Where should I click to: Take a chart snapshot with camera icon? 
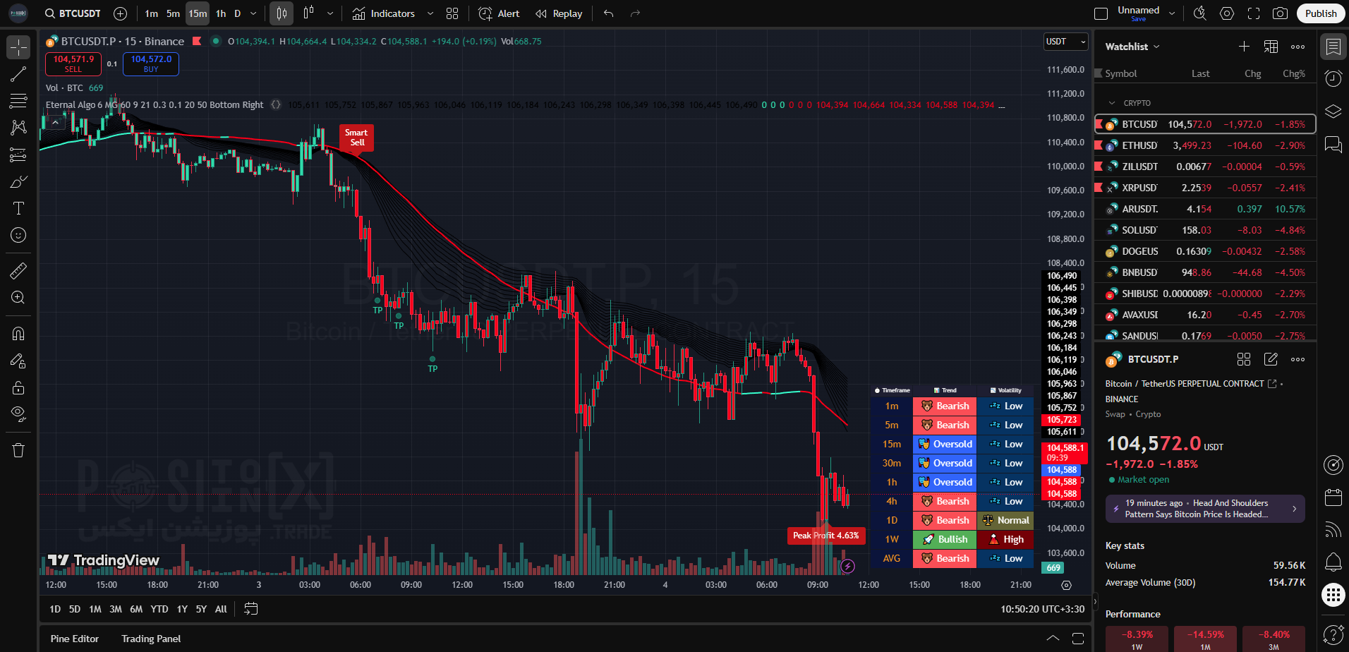pyautogui.click(x=1279, y=13)
